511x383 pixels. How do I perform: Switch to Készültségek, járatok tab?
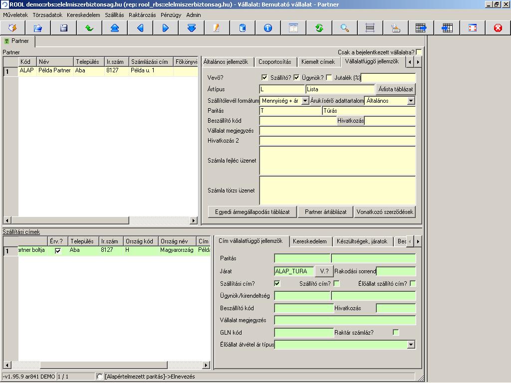click(x=362, y=241)
